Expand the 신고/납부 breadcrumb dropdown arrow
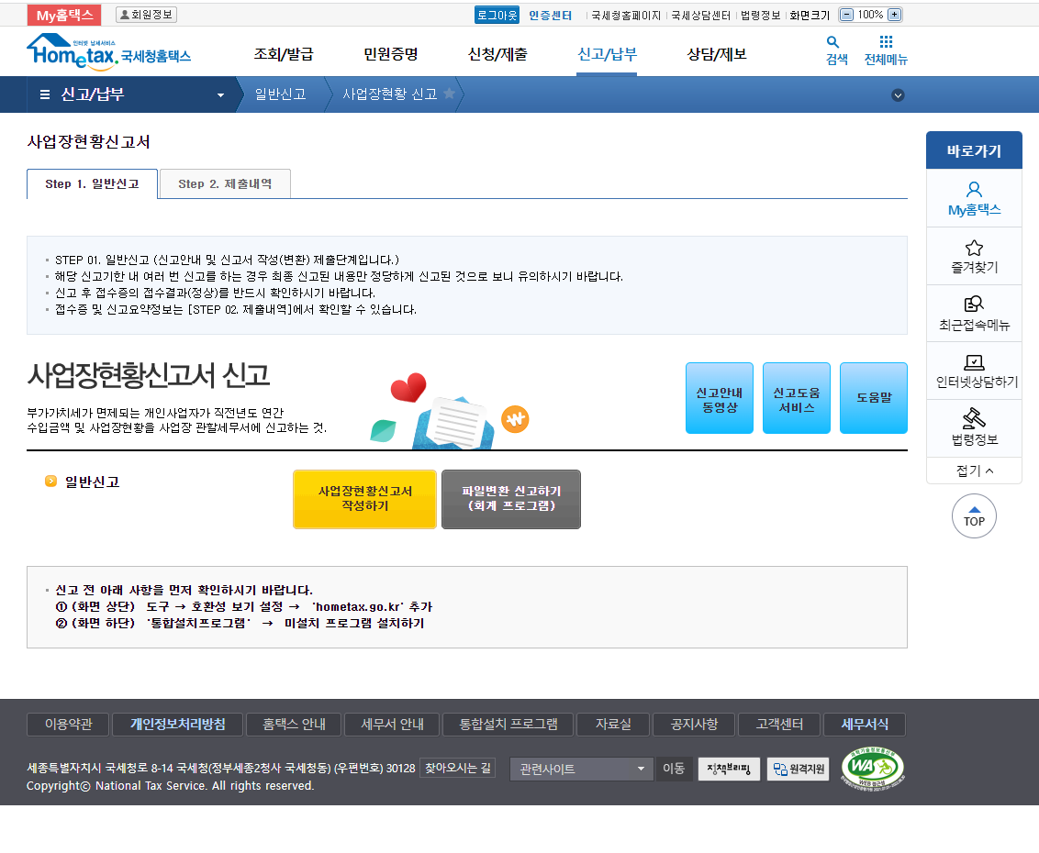 pyautogui.click(x=220, y=95)
